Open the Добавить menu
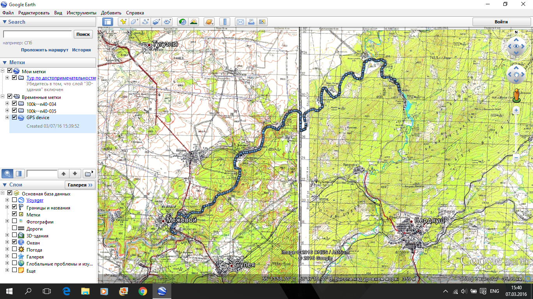Screen dimensions: 533x299 point(111,13)
